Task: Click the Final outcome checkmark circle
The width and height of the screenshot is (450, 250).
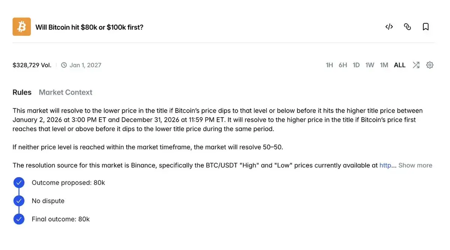Action: coord(19,219)
